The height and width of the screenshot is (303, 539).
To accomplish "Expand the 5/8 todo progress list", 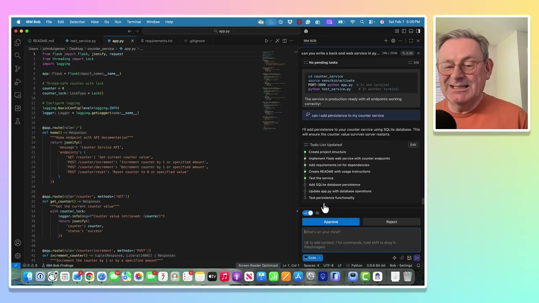I will 414,62.
